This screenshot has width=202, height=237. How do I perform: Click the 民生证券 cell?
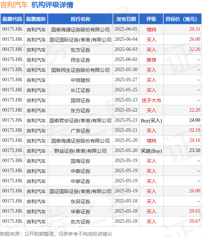pos(80,60)
